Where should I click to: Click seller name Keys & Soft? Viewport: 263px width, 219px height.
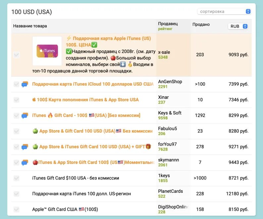(170, 113)
